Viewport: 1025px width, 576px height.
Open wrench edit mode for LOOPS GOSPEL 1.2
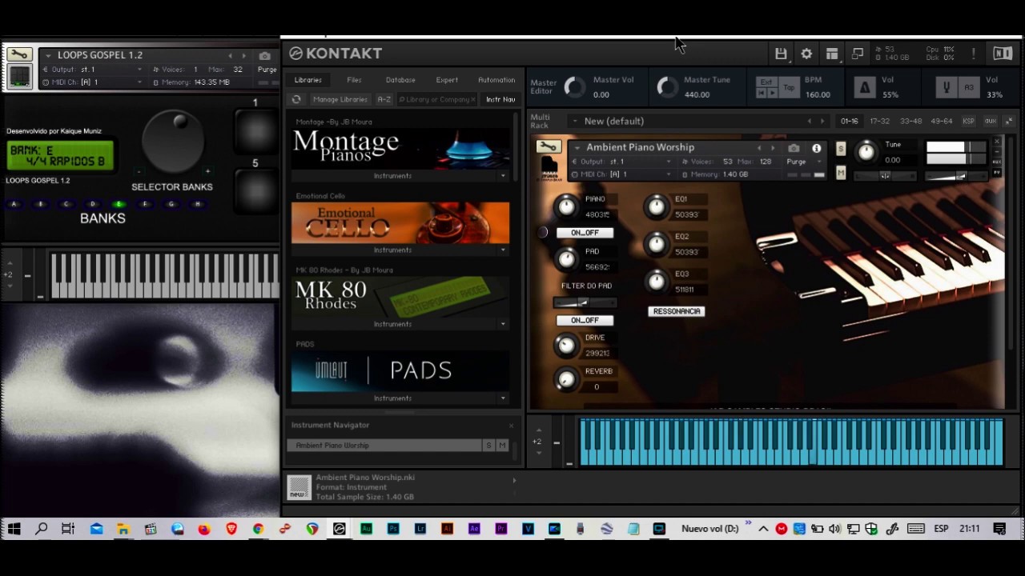click(x=19, y=55)
